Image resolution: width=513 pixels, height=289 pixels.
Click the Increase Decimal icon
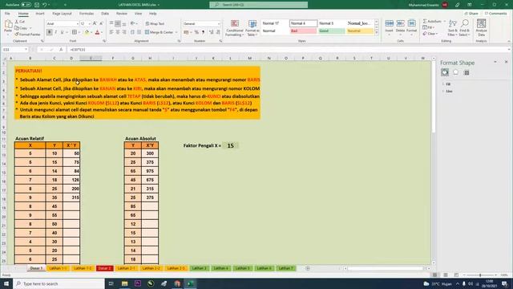tap(211, 32)
